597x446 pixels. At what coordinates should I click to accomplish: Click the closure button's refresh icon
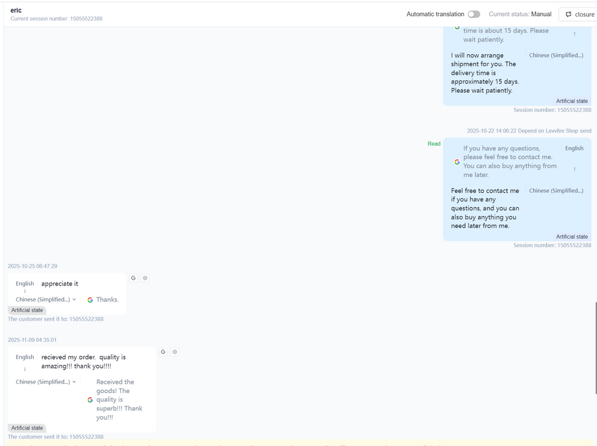coord(568,14)
